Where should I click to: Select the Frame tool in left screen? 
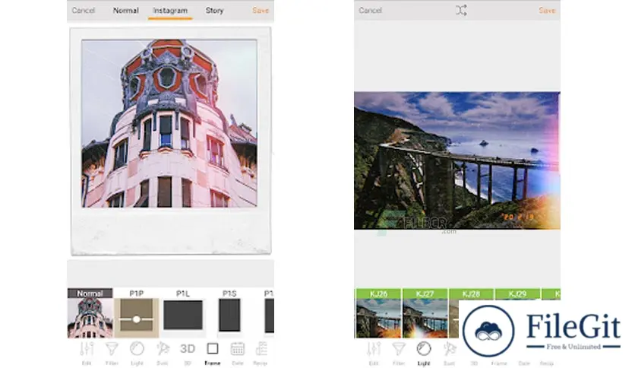(x=213, y=353)
